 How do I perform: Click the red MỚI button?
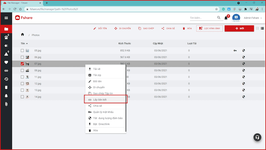click(x=239, y=28)
